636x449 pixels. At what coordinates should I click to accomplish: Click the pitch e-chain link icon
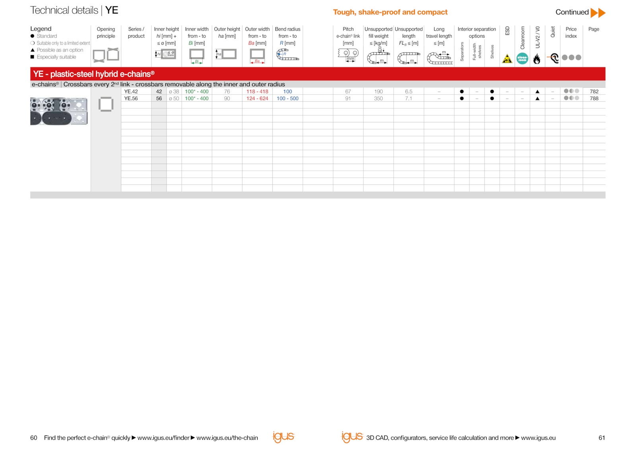348,55
